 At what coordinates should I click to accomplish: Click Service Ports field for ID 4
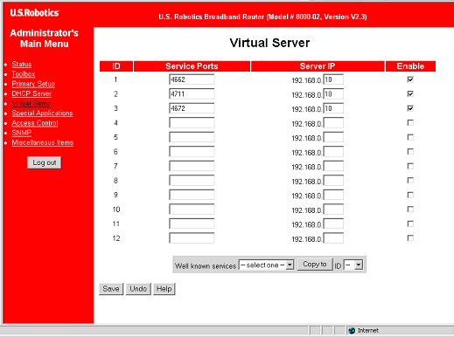192,123
